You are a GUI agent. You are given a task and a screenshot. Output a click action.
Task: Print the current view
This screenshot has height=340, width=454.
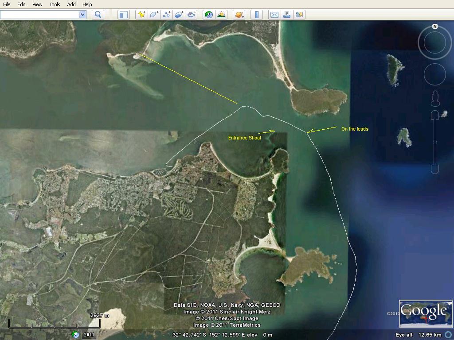pyautogui.click(x=287, y=15)
